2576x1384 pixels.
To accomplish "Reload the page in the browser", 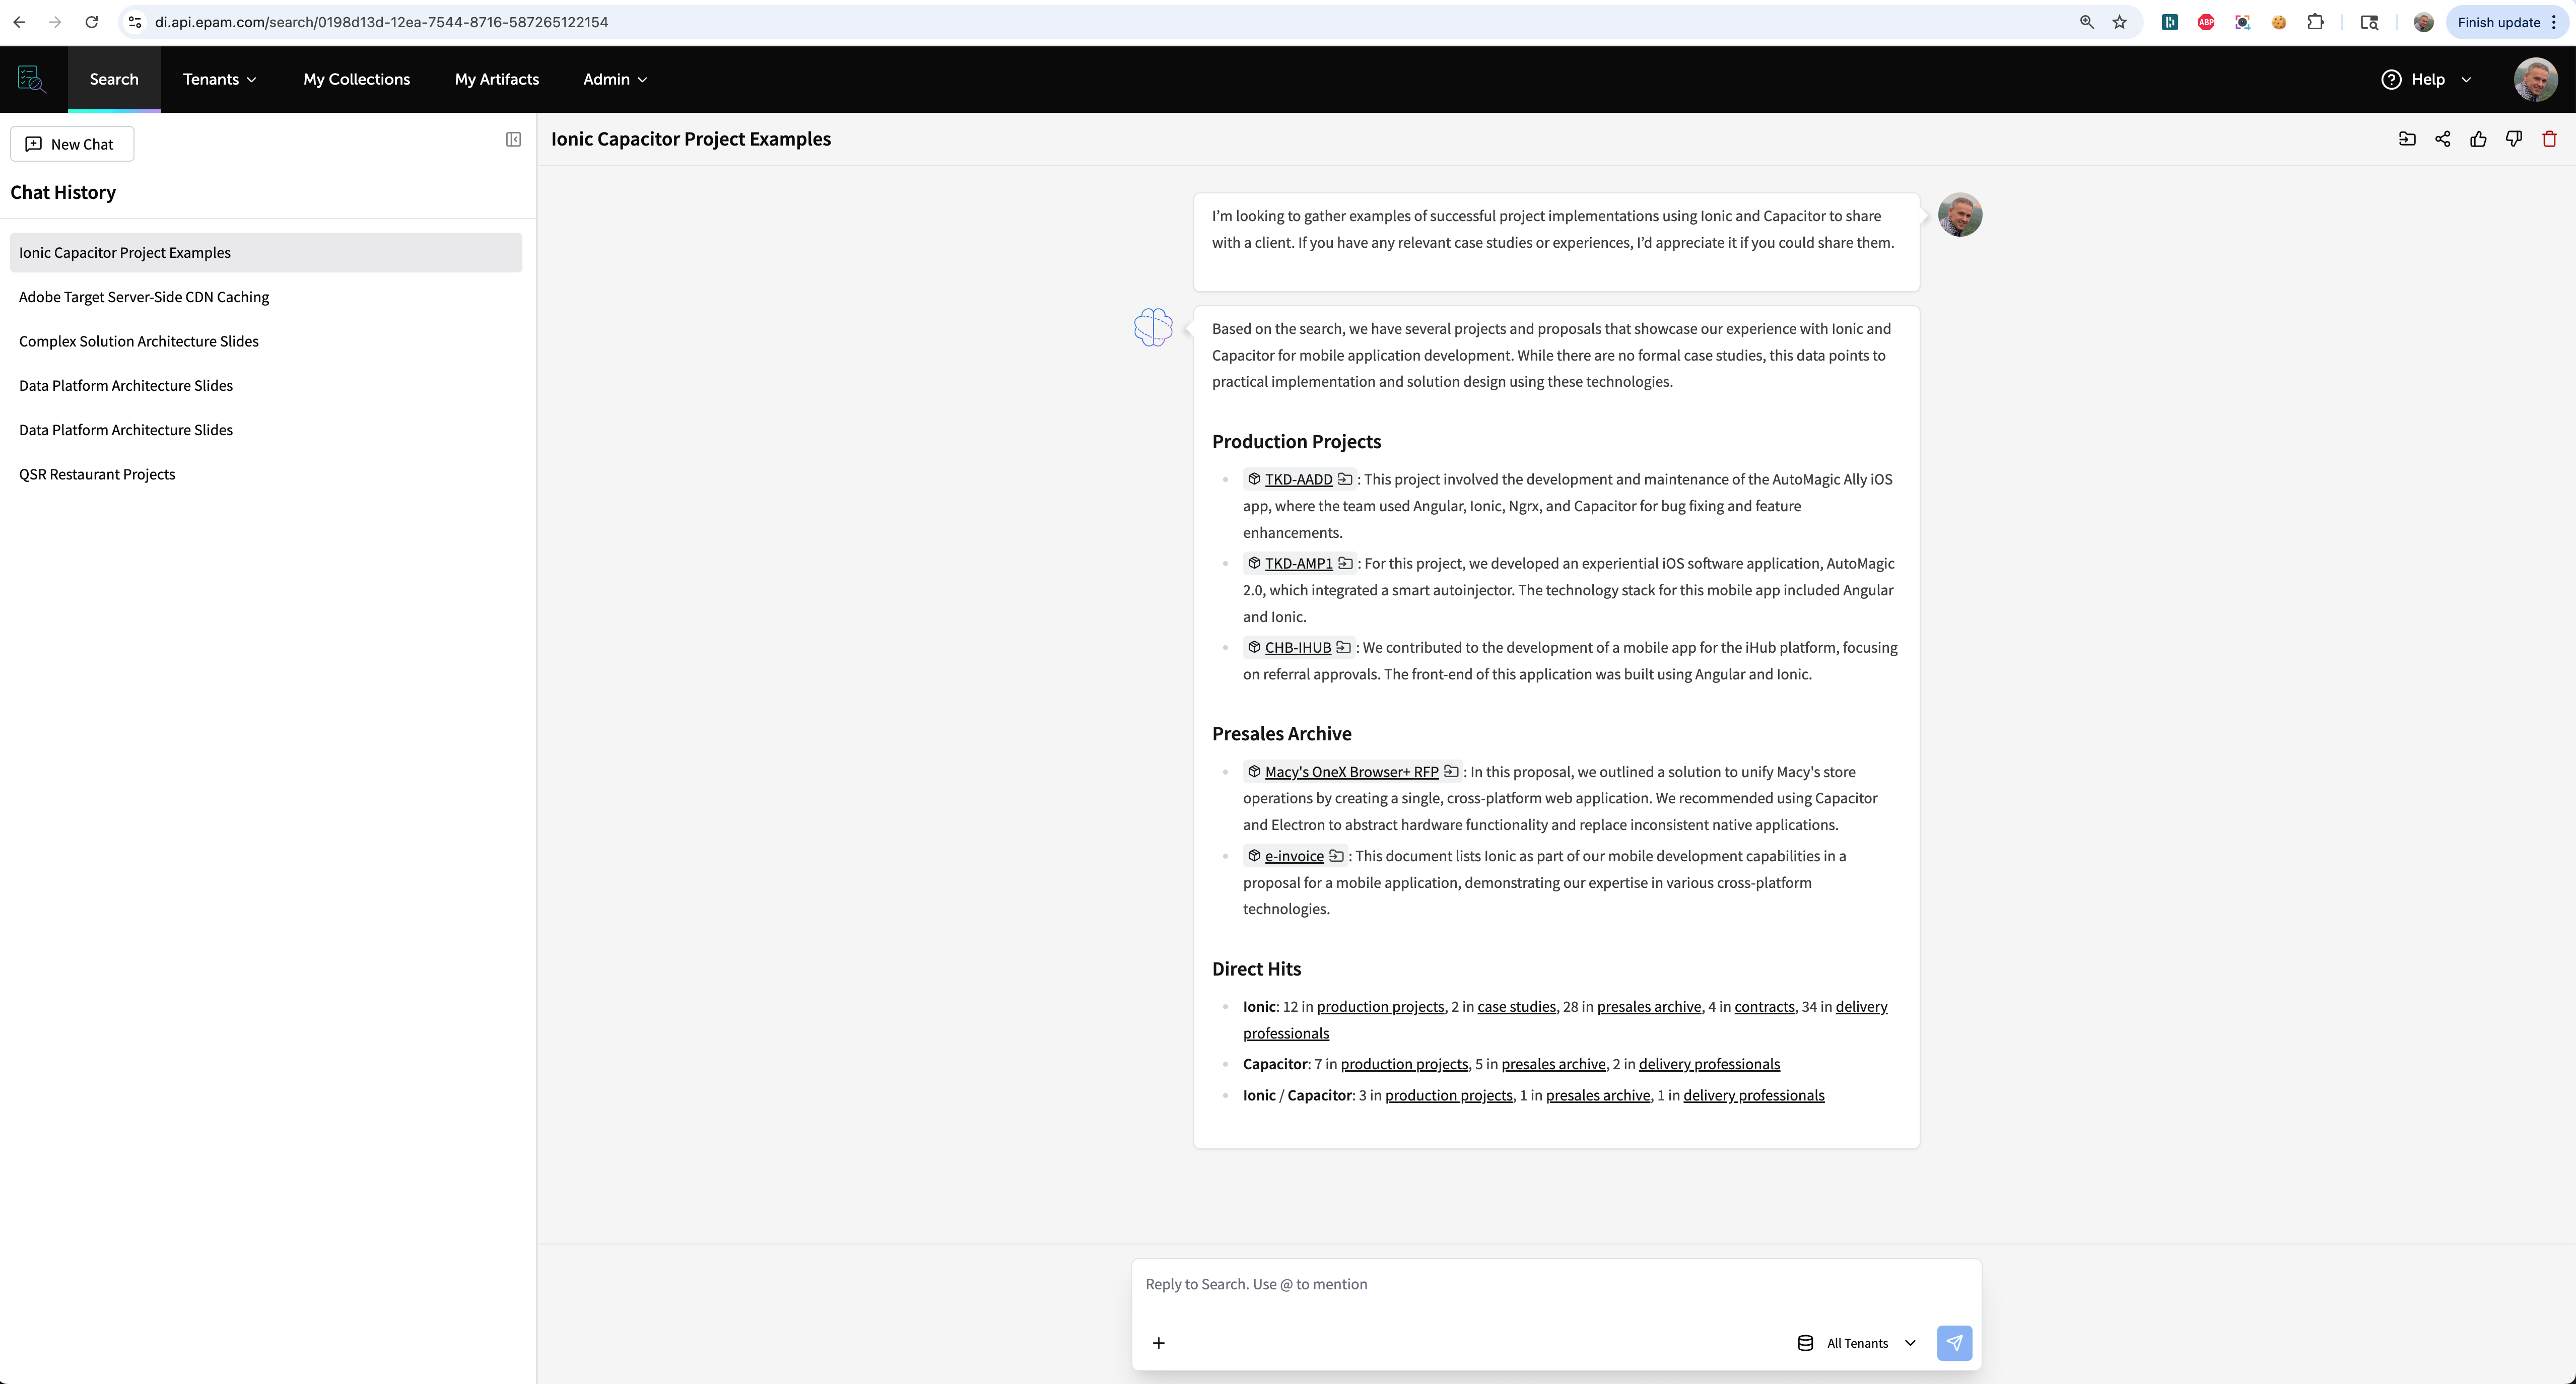I will [x=91, y=22].
